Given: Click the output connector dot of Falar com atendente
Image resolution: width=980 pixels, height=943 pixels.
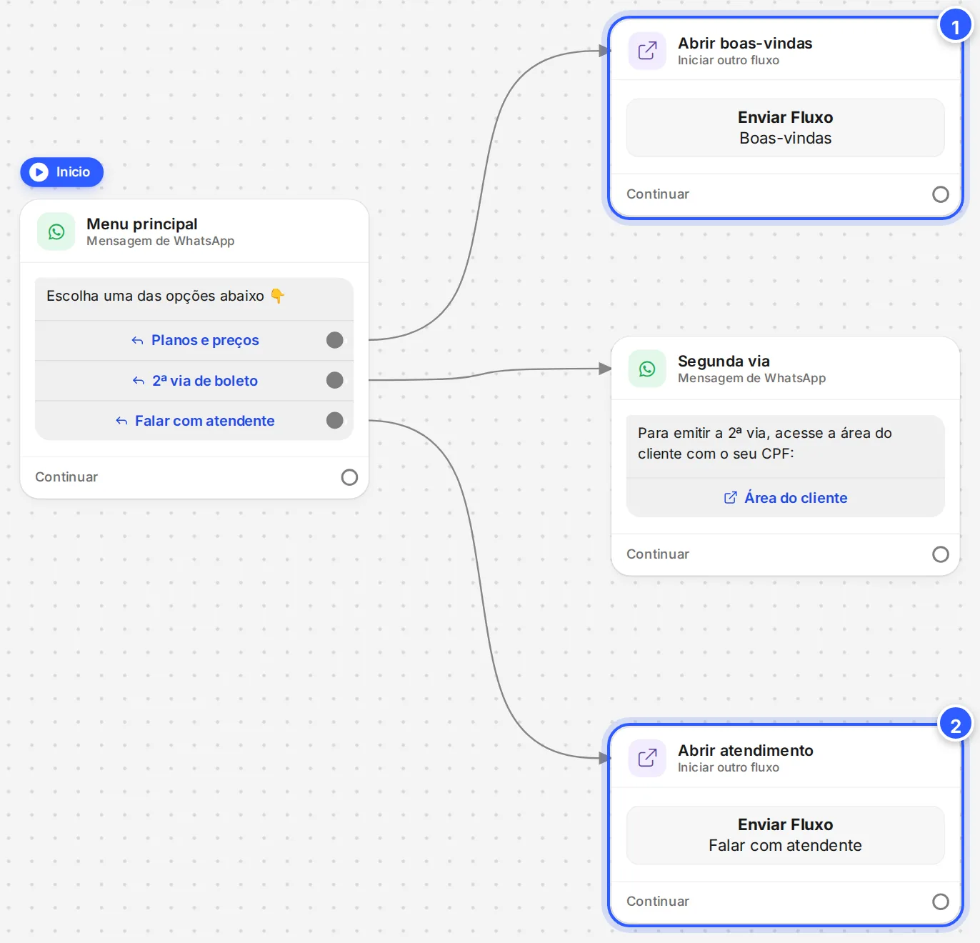Looking at the screenshot, I should (335, 420).
